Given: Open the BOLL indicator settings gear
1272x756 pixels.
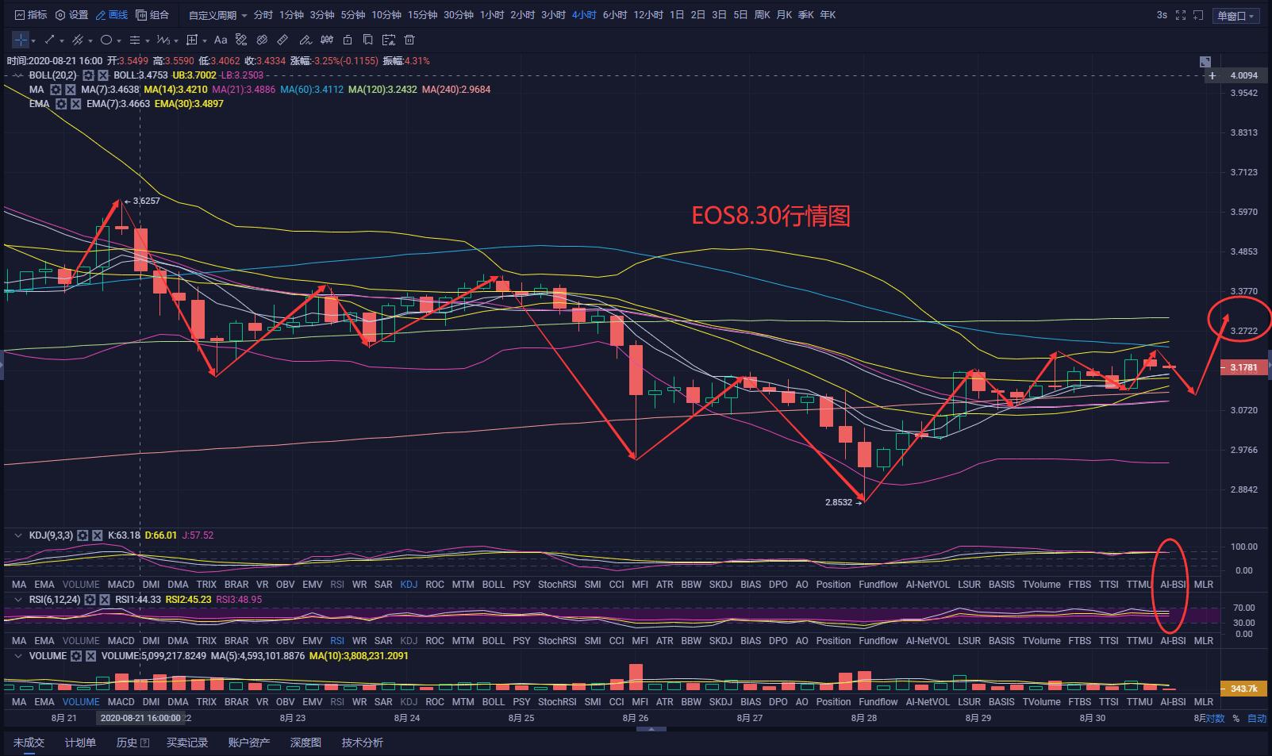Looking at the screenshot, I should (x=89, y=75).
